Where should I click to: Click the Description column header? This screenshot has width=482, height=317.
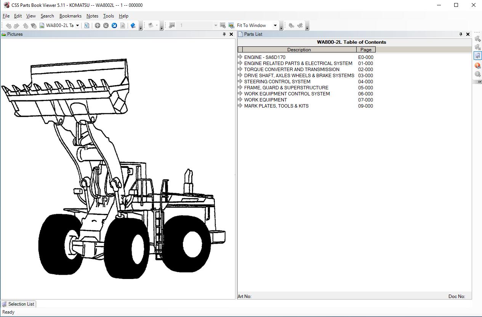(299, 50)
